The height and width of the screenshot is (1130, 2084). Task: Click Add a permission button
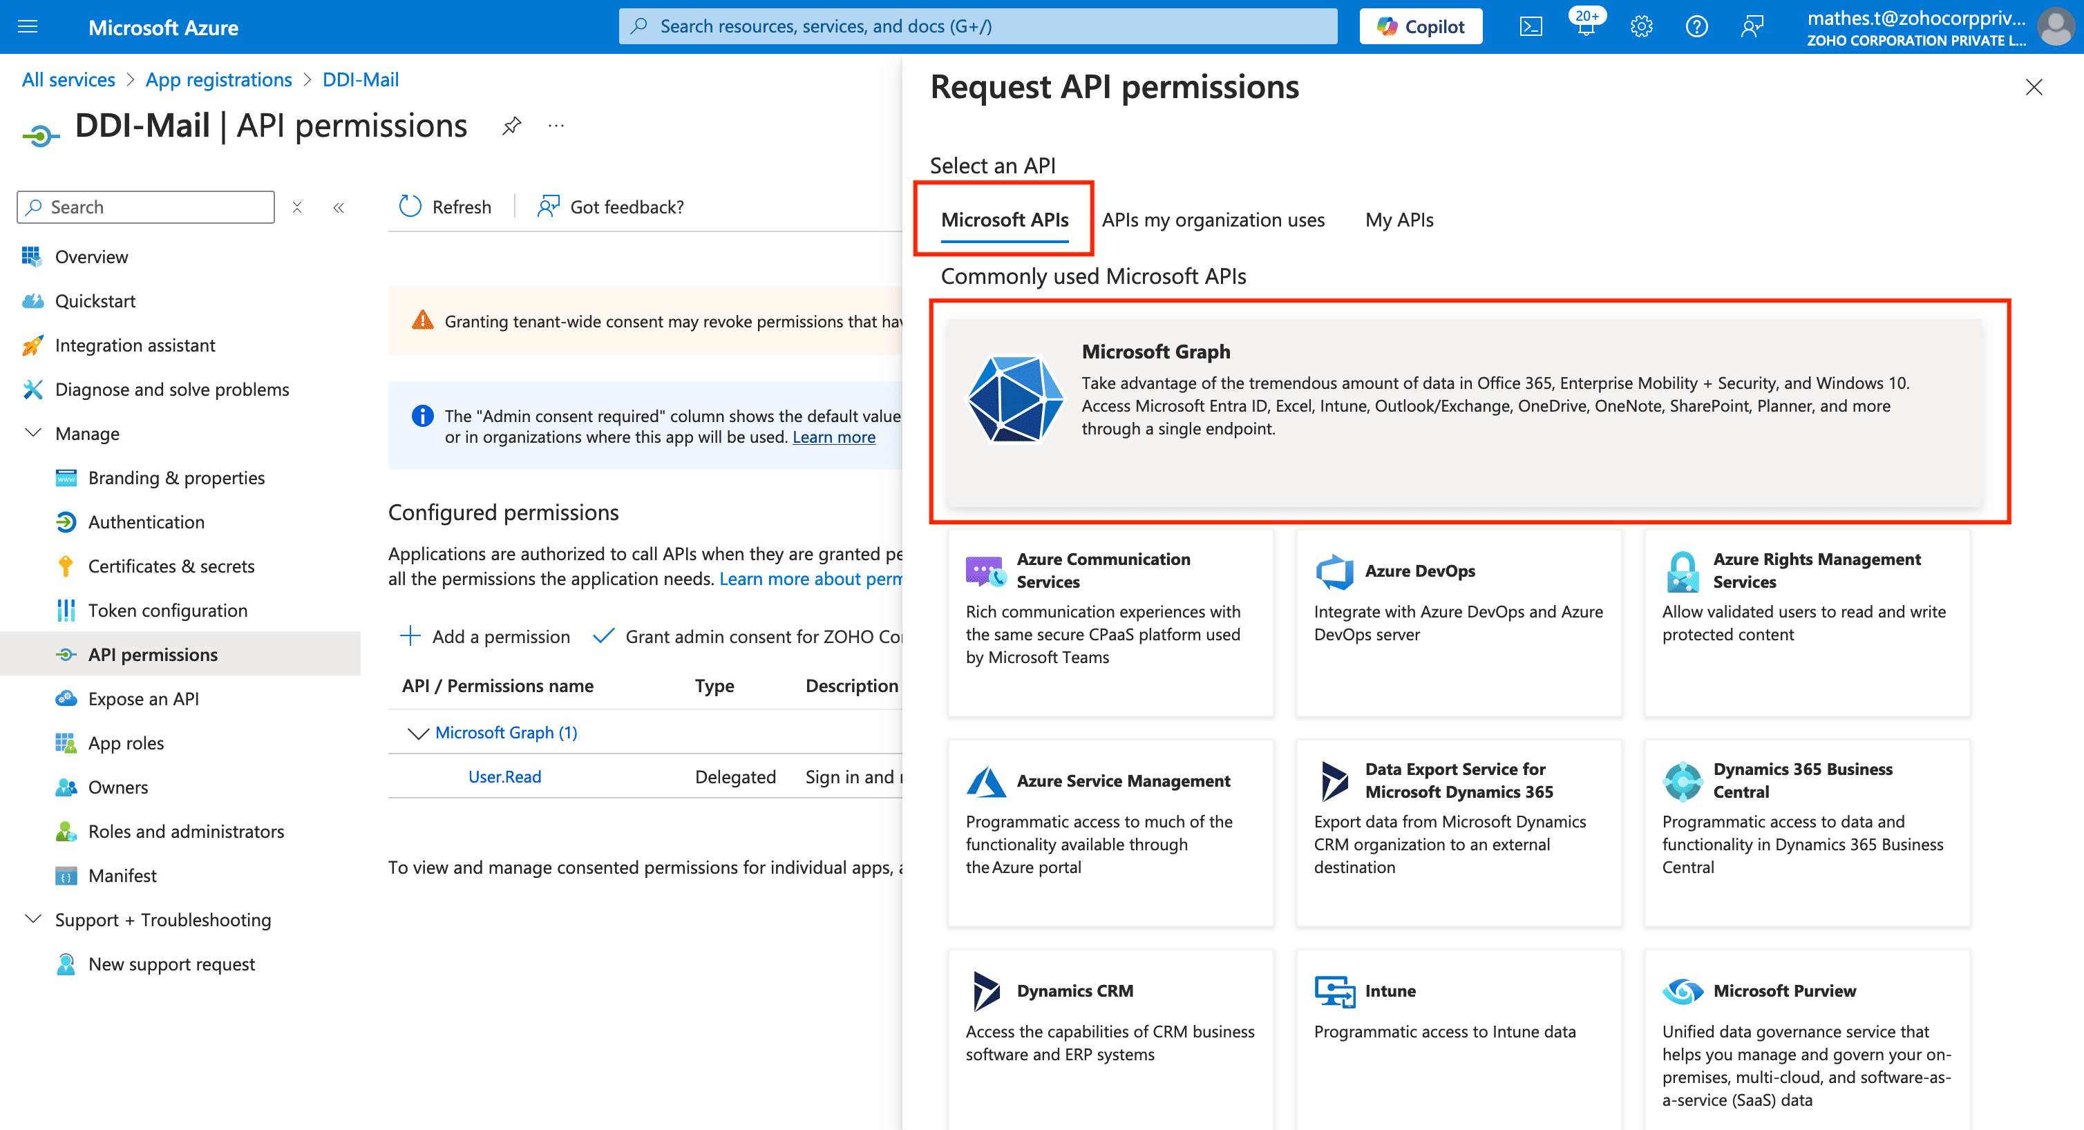[x=484, y=637]
